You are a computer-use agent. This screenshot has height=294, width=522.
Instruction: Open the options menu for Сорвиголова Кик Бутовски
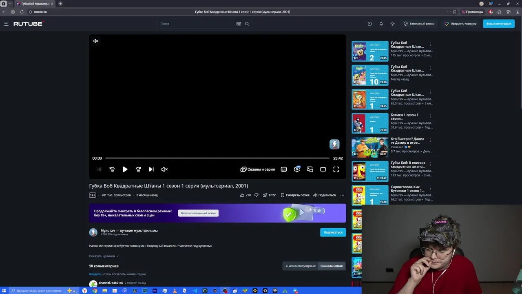point(430,189)
